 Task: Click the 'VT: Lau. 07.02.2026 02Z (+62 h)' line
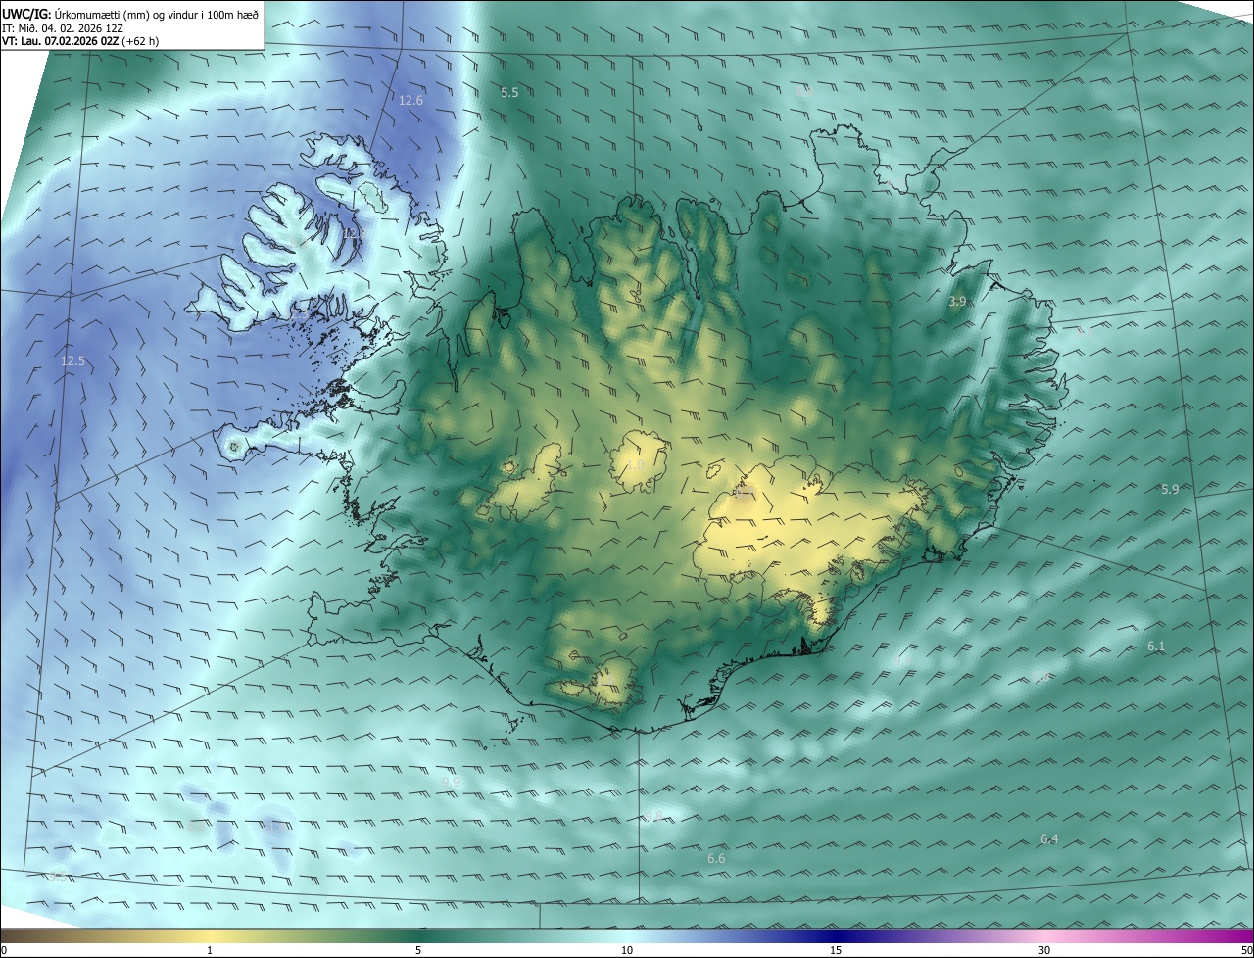pos(80,41)
